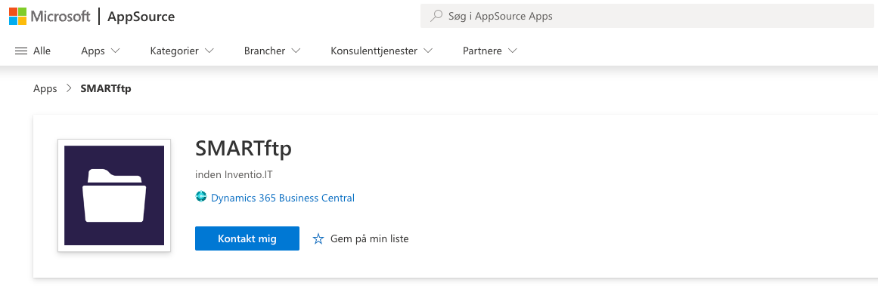878x286 pixels.
Task: Click the Microsoft four-color logo
Action: [18, 16]
